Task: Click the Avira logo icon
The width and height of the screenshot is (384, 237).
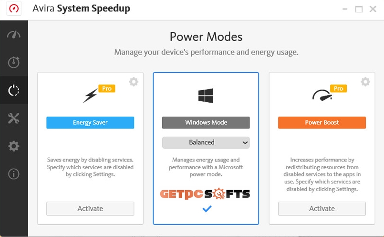Action: click(x=14, y=9)
